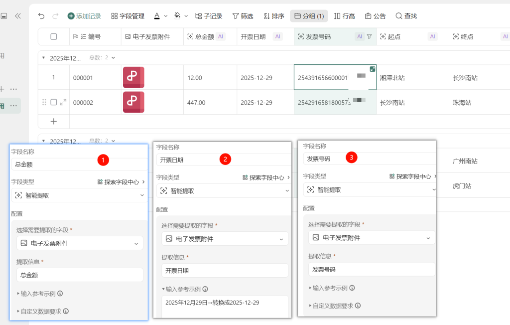Click 字段名称 input with 总金额
The image size is (510, 325).
pyautogui.click(x=80, y=164)
